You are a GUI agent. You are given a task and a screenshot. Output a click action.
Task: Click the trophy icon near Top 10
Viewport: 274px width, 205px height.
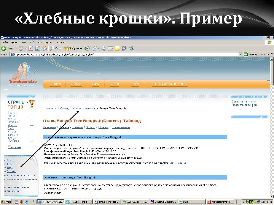tap(32, 103)
